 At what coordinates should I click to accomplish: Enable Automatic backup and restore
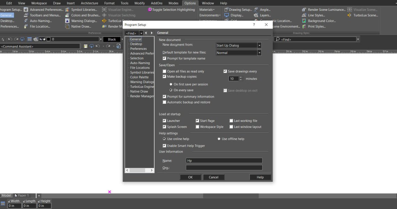coord(164,102)
